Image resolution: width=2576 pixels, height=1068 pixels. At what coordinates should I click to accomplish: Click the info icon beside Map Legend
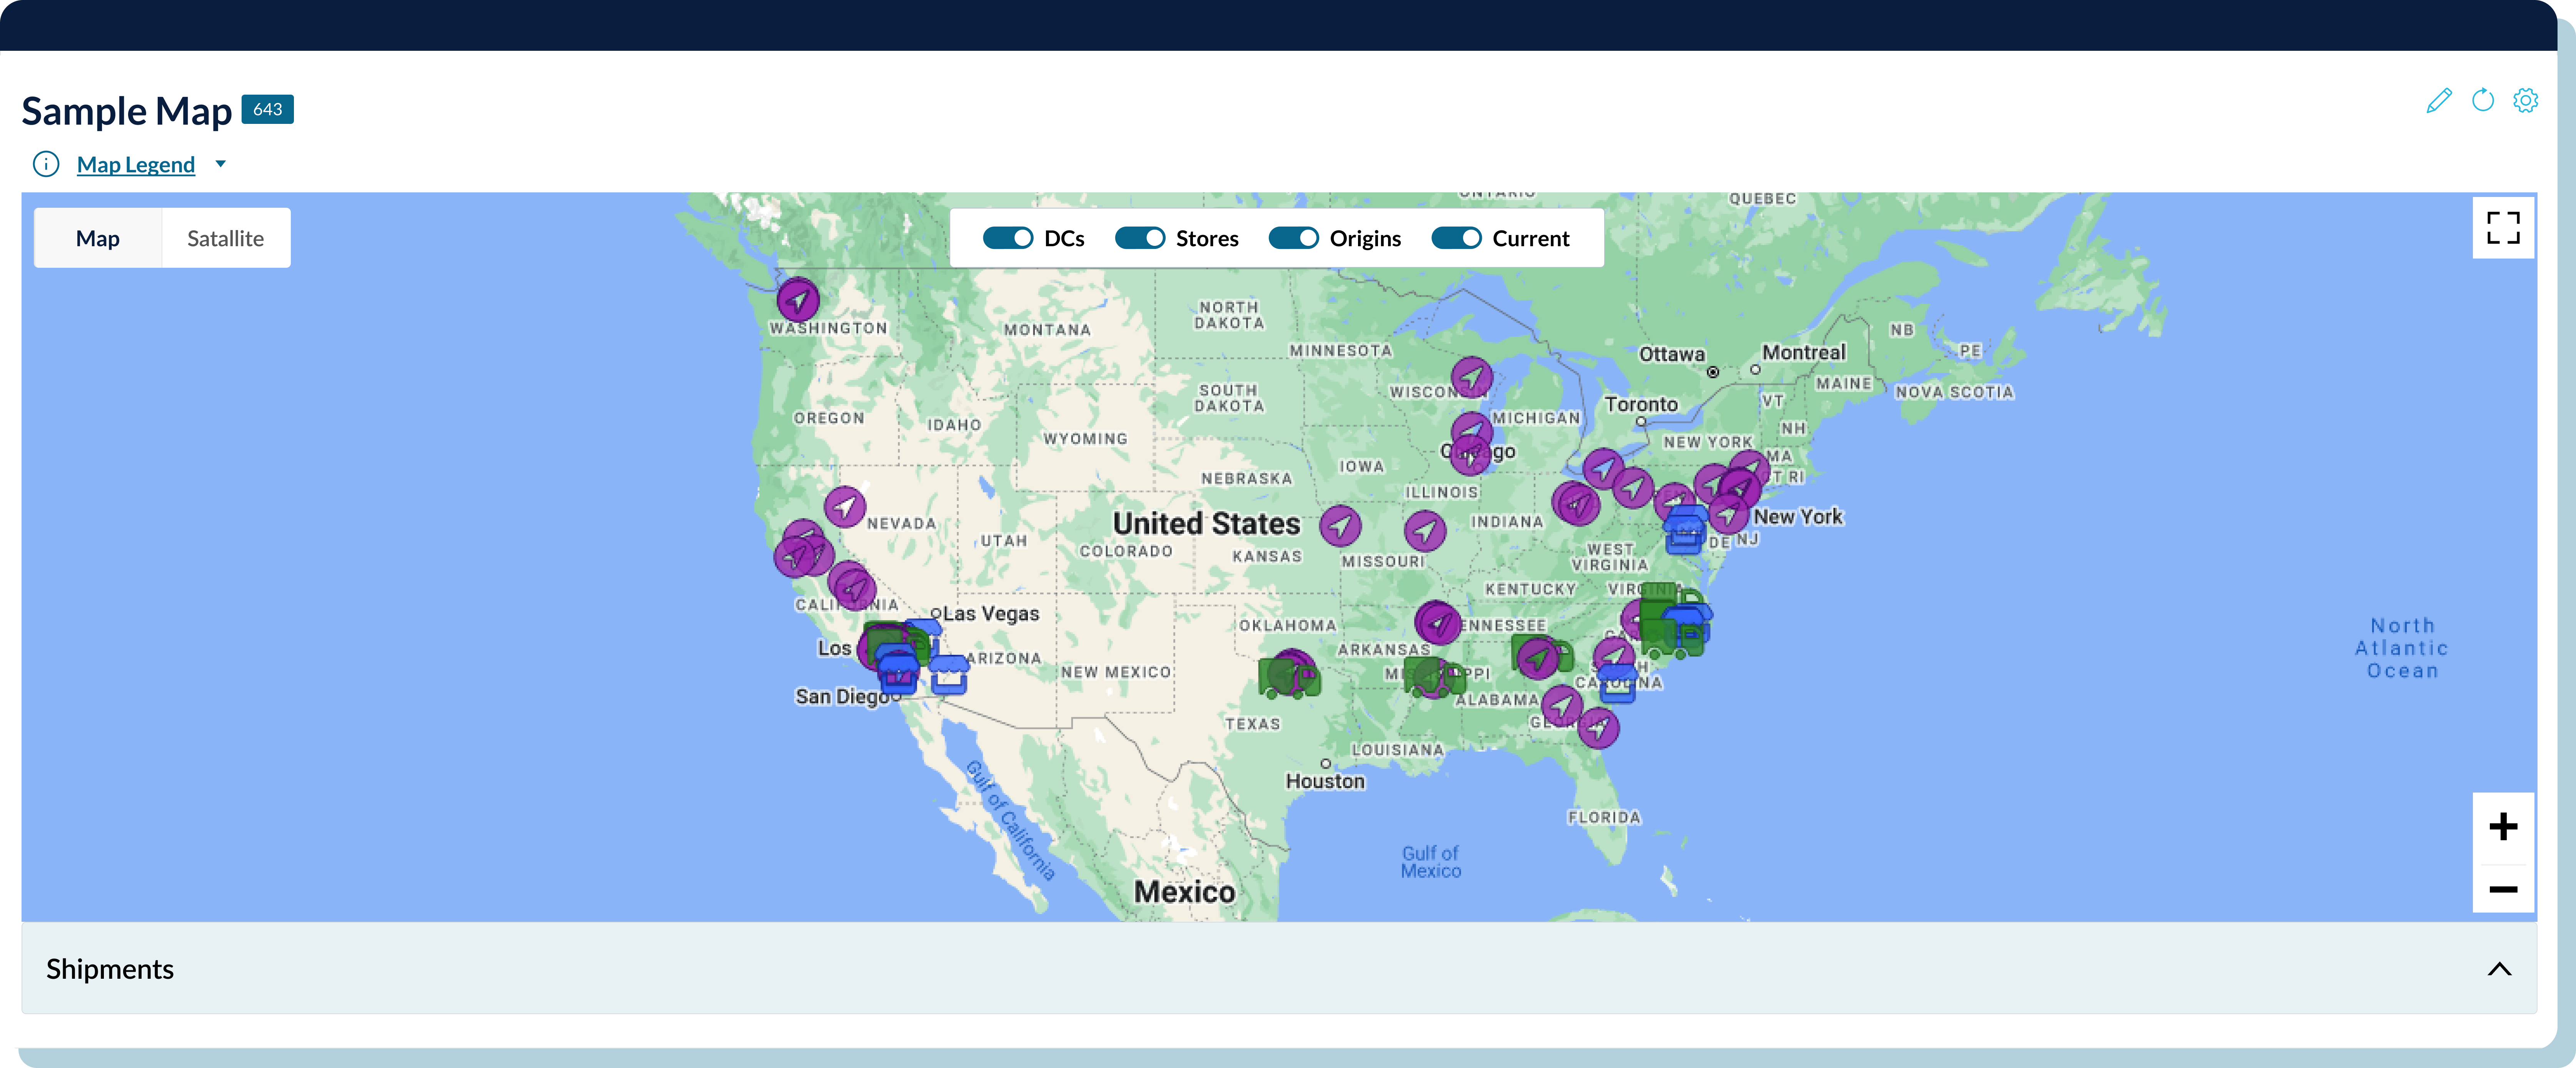[46, 164]
